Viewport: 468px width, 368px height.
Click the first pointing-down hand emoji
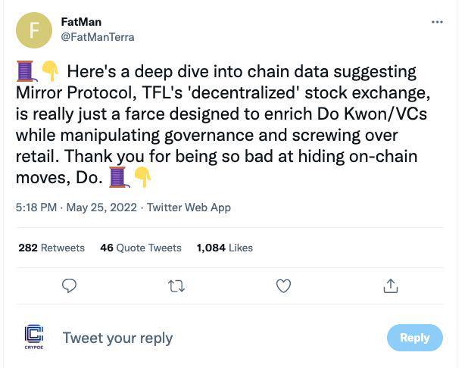(x=50, y=71)
